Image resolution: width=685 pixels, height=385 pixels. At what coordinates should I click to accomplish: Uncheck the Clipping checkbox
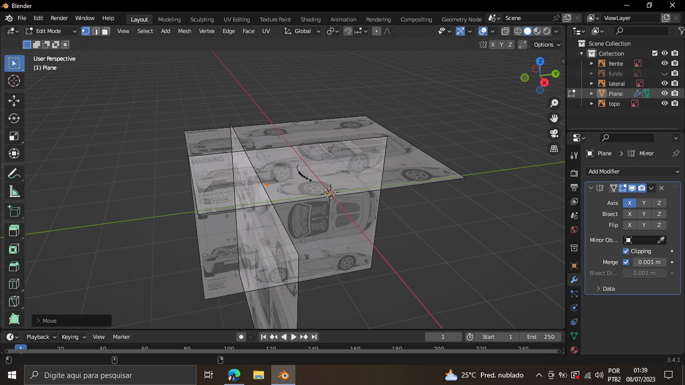(626, 251)
